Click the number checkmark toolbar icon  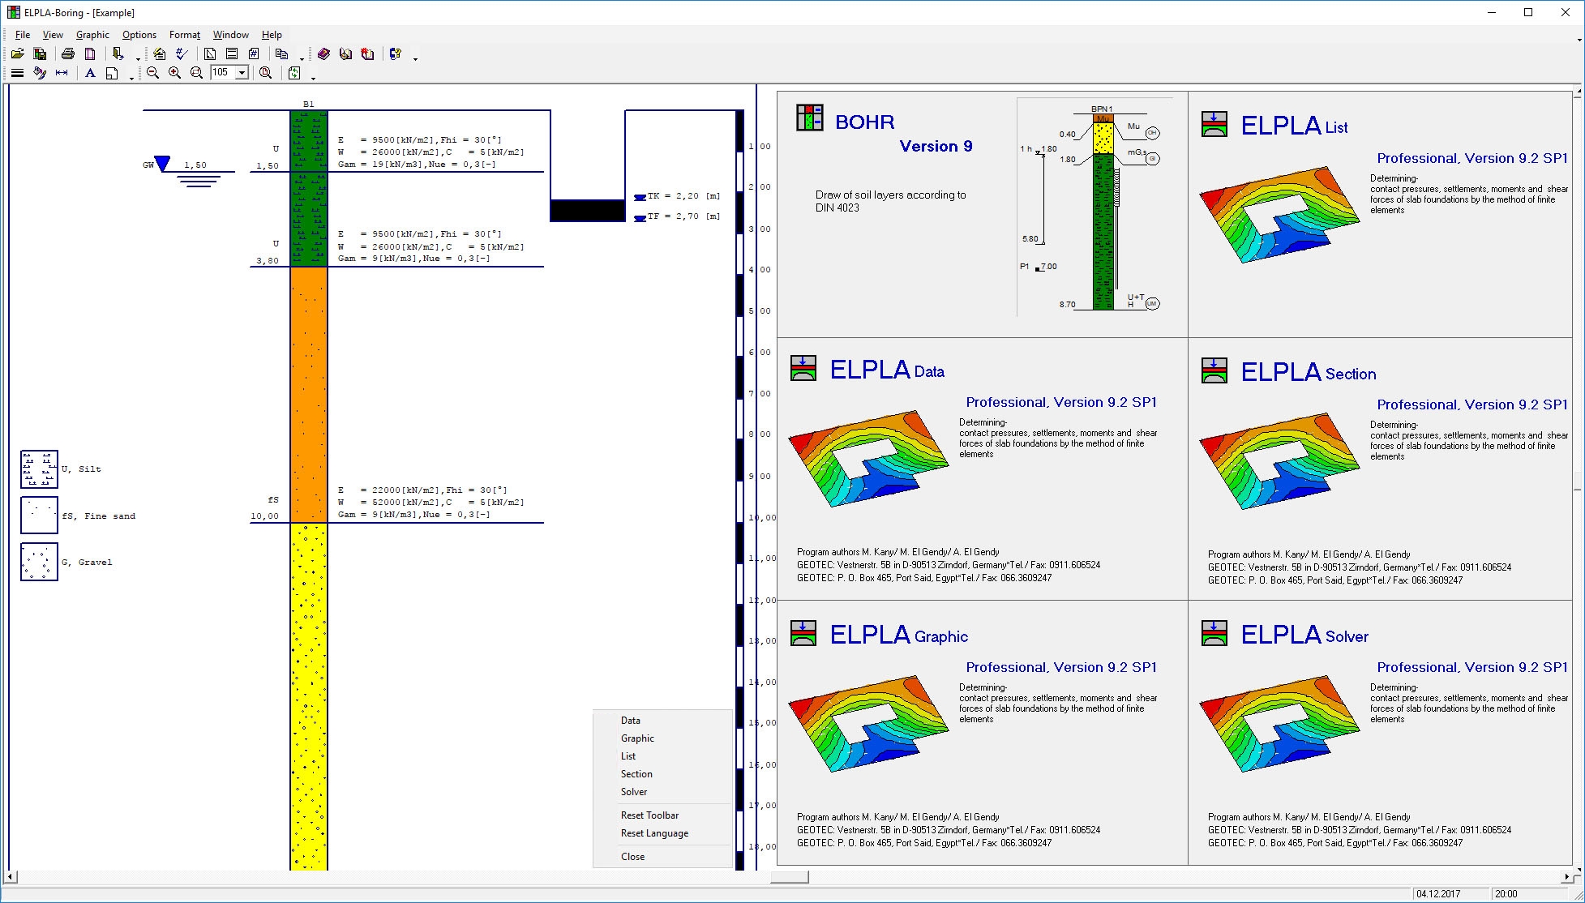click(182, 54)
